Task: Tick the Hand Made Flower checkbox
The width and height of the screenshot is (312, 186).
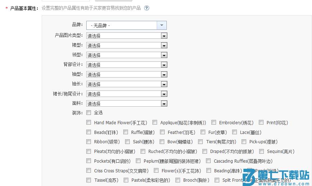Action: coord(89,122)
